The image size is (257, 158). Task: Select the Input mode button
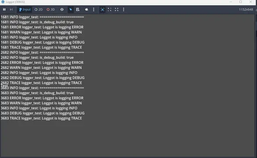click(x=25, y=10)
